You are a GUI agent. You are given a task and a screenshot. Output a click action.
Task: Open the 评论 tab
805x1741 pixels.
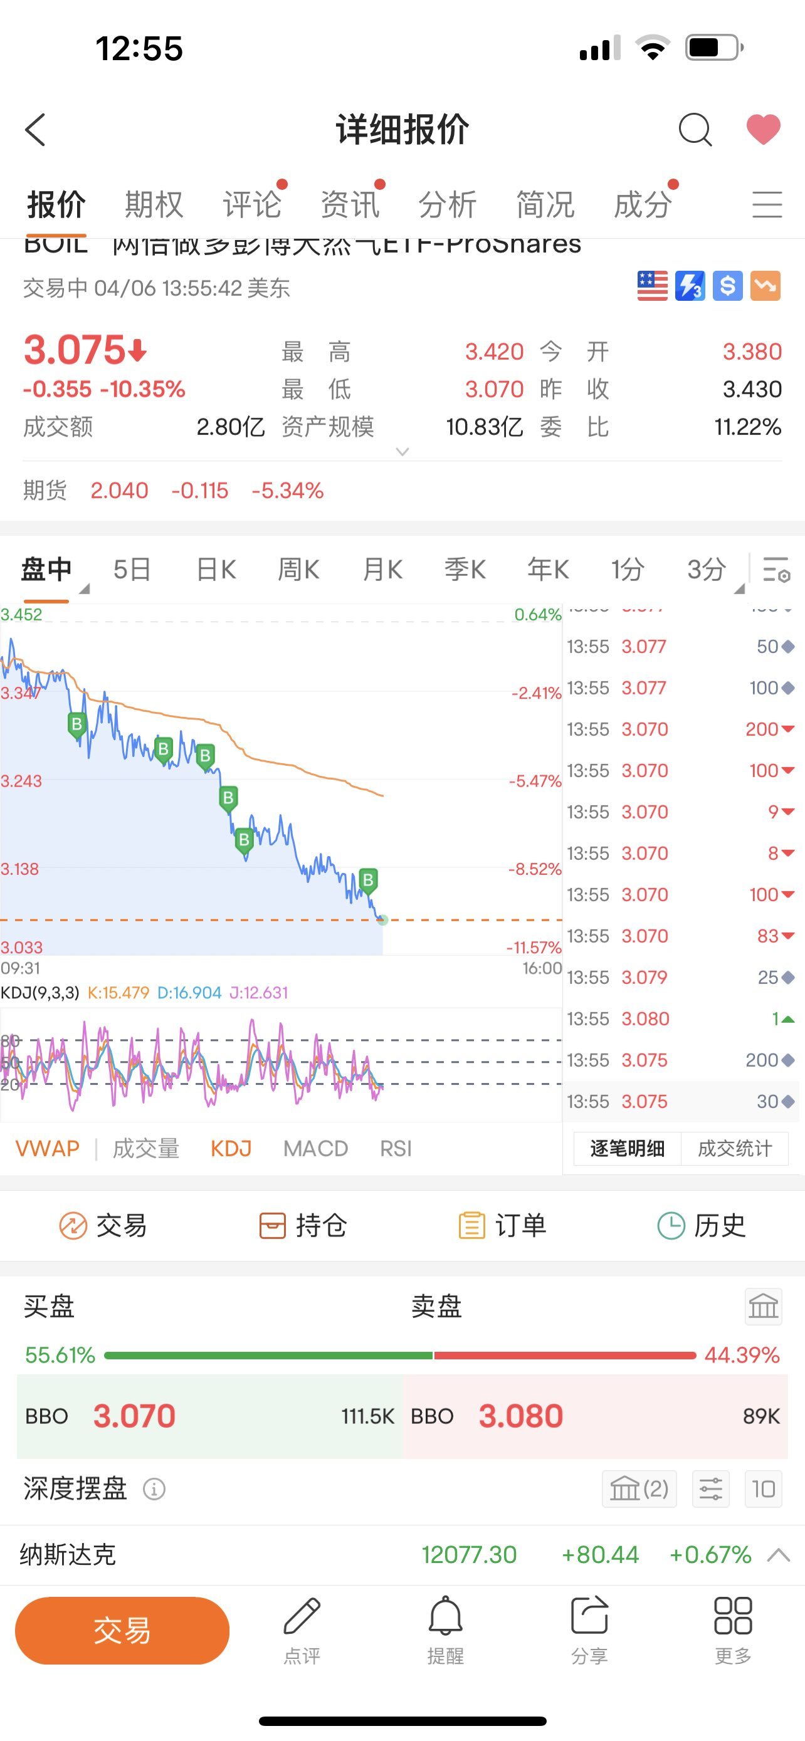pyautogui.click(x=252, y=204)
